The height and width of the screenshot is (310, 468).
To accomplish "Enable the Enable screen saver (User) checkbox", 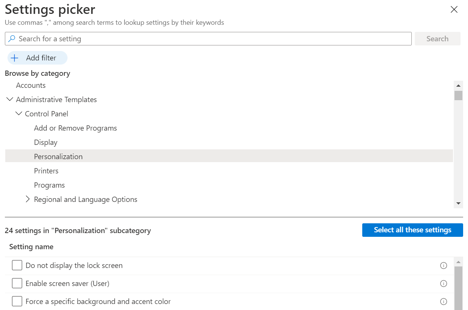I will click(17, 283).
